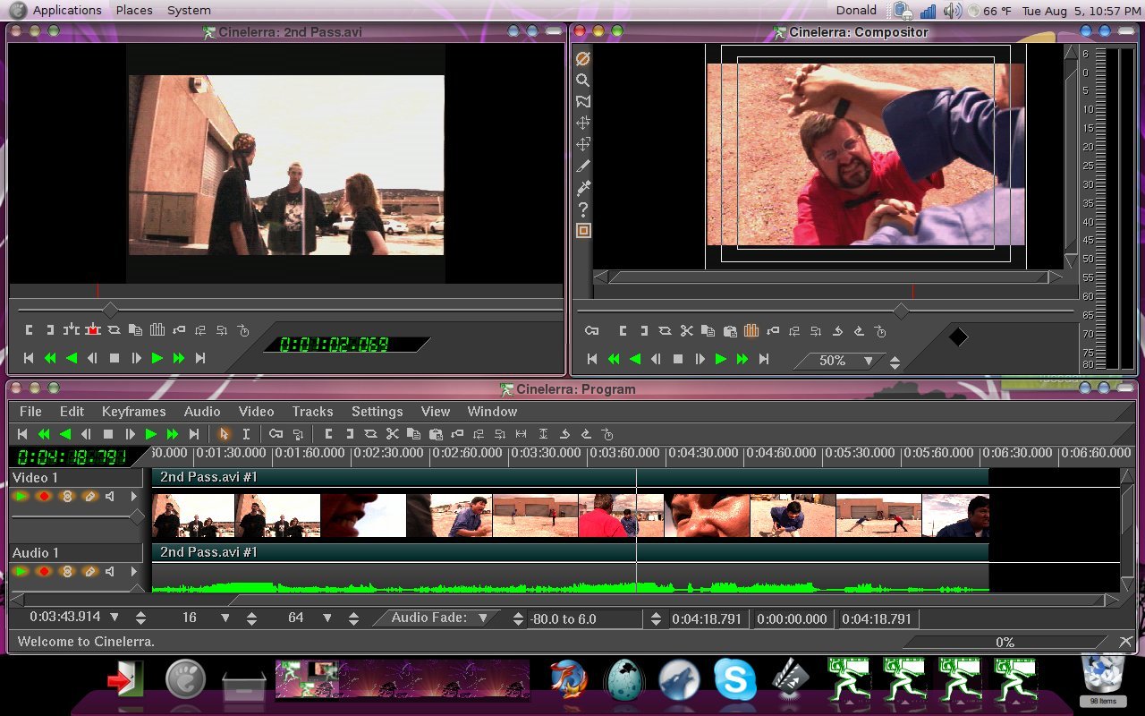1145x716 pixels.
Task: Click the Viewer position slider handle
Action: pyautogui.click(x=109, y=310)
